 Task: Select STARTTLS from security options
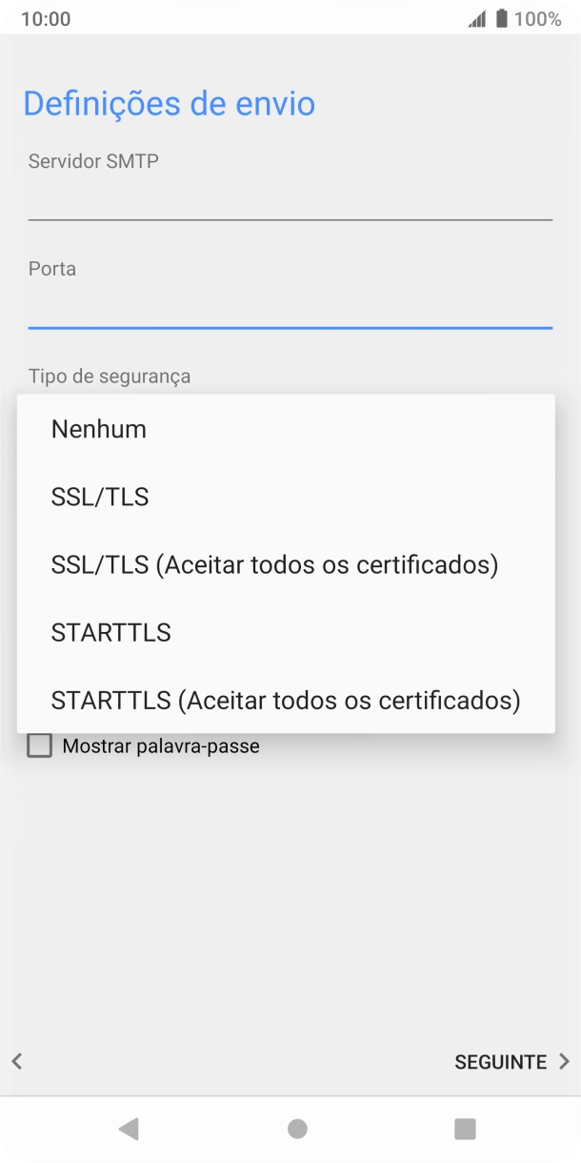pos(111,632)
